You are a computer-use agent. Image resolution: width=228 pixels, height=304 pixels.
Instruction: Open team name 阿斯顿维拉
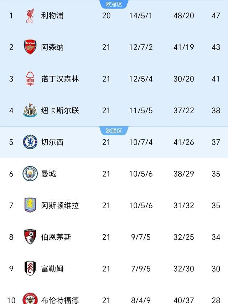(x=60, y=205)
